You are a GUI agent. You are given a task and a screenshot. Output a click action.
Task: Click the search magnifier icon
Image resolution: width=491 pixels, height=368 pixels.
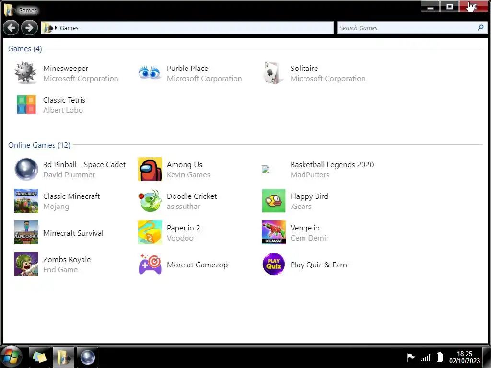(480, 27)
